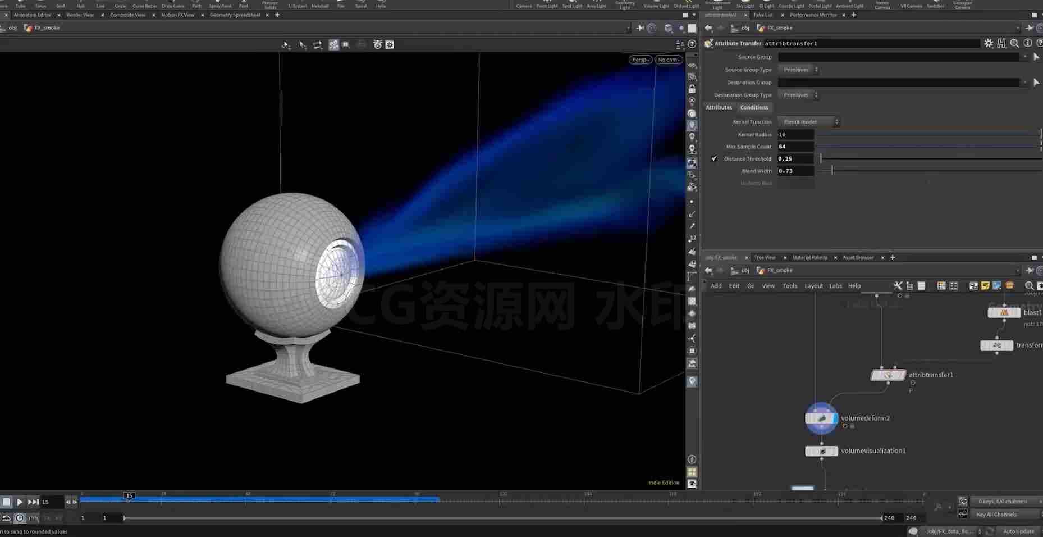Image resolution: width=1043 pixels, height=537 pixels.
Task: Click the Houdini H help-card icon in parameters
Action: coord(1001,43)
